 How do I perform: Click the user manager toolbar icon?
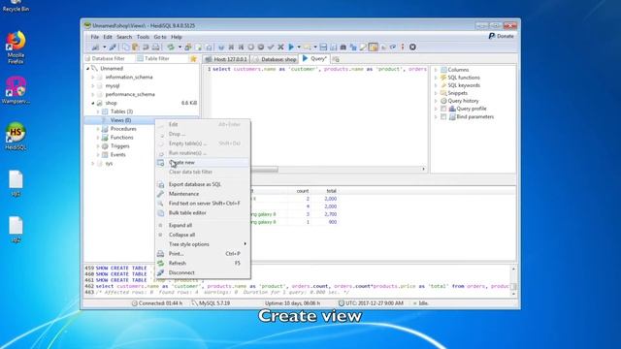click(x=188, y=48)
